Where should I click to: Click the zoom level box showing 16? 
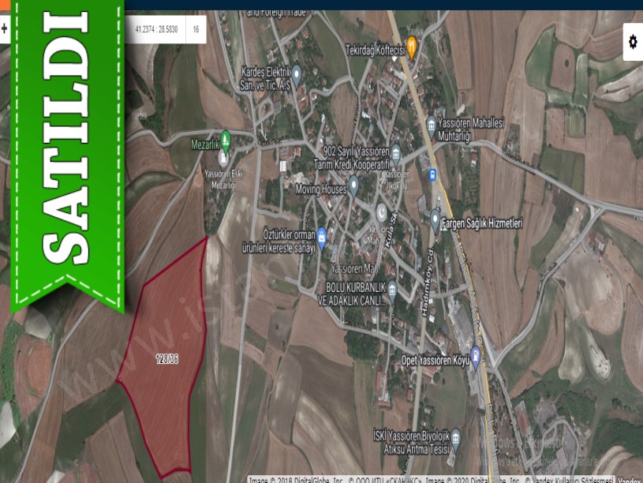tap(196, 29)
